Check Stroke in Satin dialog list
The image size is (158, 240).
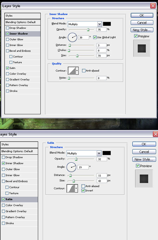[x=4, y=223]
